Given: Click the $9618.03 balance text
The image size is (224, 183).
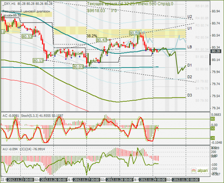Looking at the screenshot, I should pyautogui.click(x=96, y=11).
